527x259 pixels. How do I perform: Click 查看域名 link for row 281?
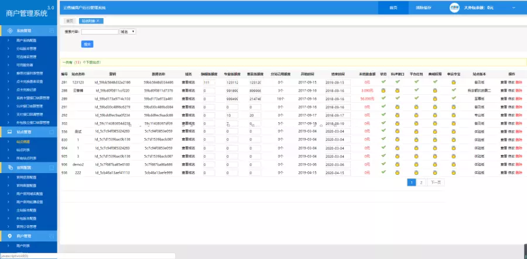188,82
